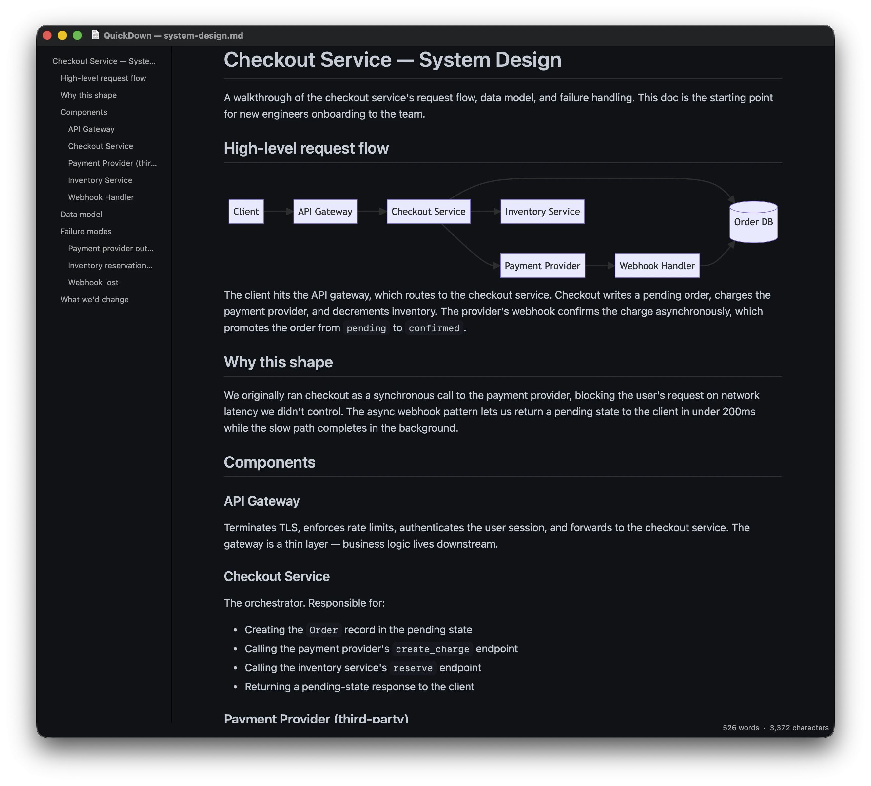
Task: Click the '3,372 characters' status text
Action: click(x=799, y=728)
